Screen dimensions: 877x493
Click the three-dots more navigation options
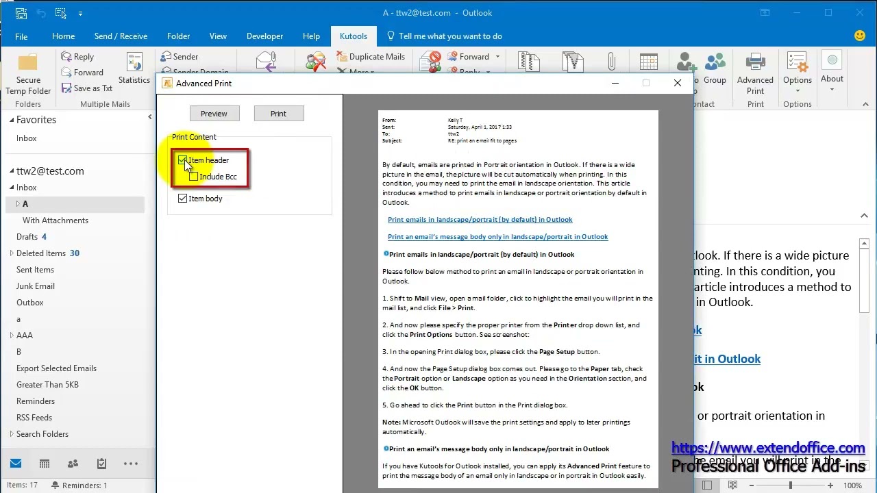click(130, 464)
